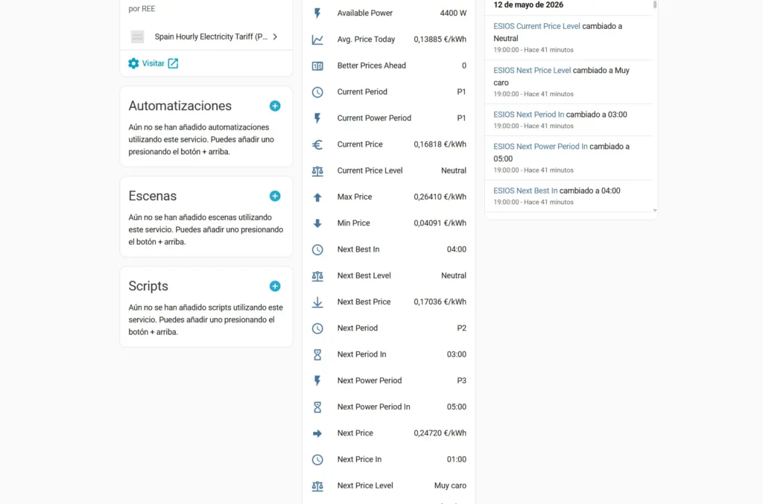The width and height of the screenshot is (763, 504).
Task: Click the Next Power Period value P3
Action: coord(461,380)
